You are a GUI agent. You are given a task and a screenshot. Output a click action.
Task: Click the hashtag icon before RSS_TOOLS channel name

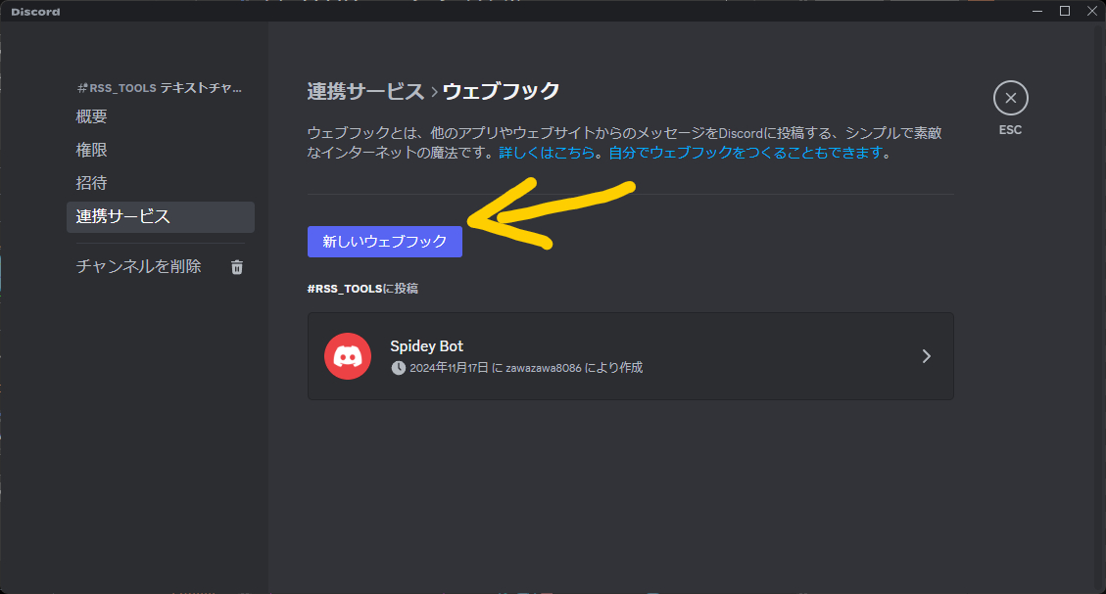(x=81, y=87)
